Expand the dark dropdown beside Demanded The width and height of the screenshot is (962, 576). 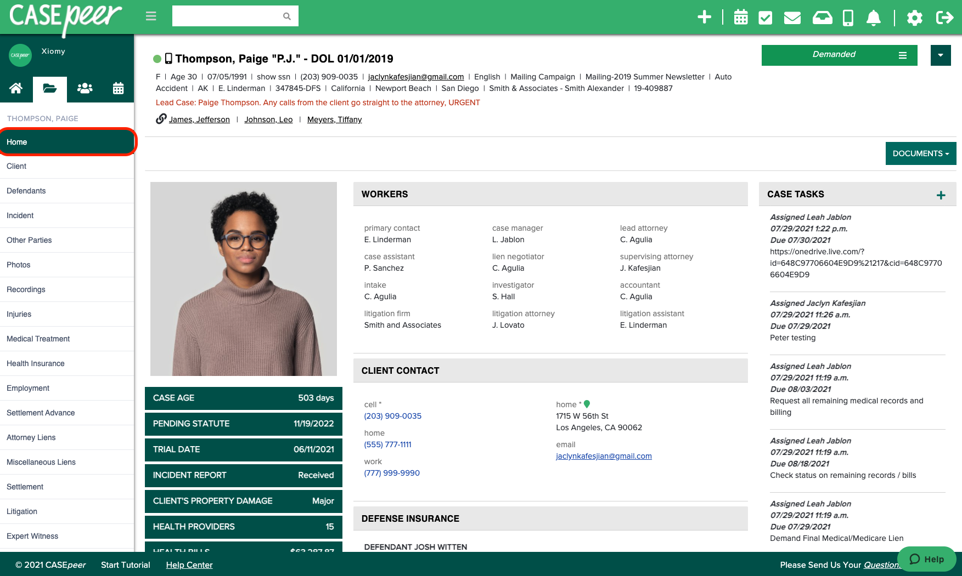(941, 55)
